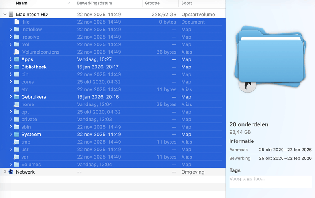Click the home alias icon
This screenshot has width=315, height=198.
point(17,104)
